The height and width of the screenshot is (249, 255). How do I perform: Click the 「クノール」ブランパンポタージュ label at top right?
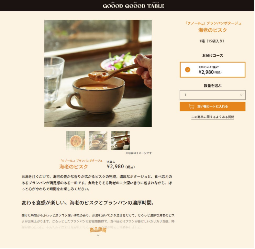(x=213, y=23)
